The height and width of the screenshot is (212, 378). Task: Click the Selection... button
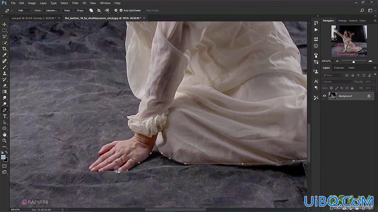tap(52, 10)
